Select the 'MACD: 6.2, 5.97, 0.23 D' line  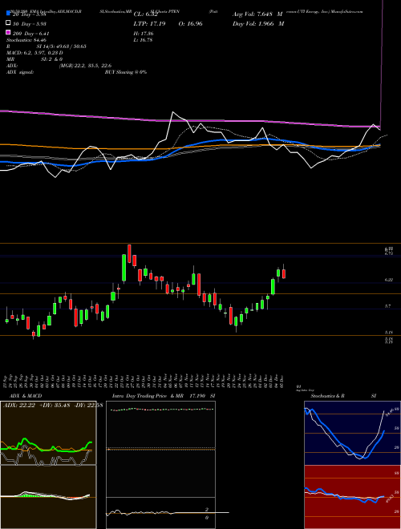(34, 53)
